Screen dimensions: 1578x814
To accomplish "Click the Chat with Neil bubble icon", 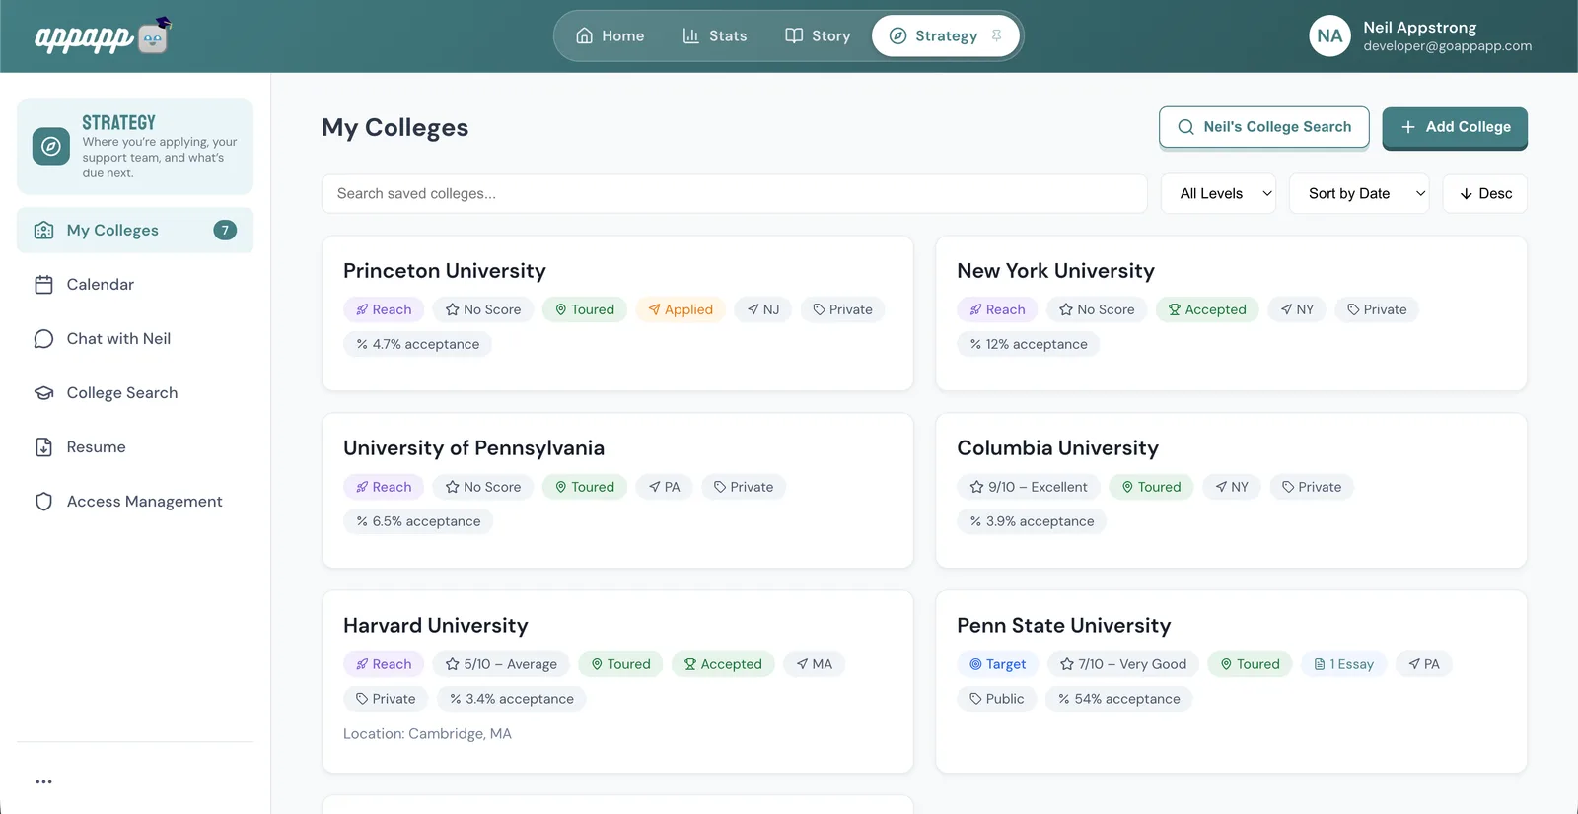I will coord(43,338).
